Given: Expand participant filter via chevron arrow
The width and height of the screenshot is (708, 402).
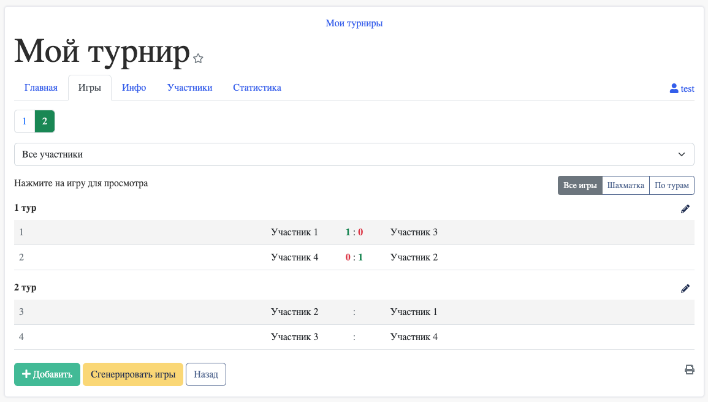Looking at the screenshot, I should click(682, 154).
